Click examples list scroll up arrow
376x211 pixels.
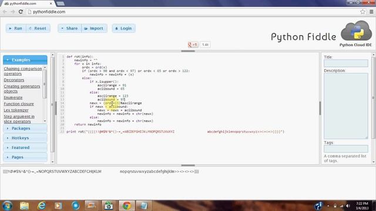click(x=45, y=68)
